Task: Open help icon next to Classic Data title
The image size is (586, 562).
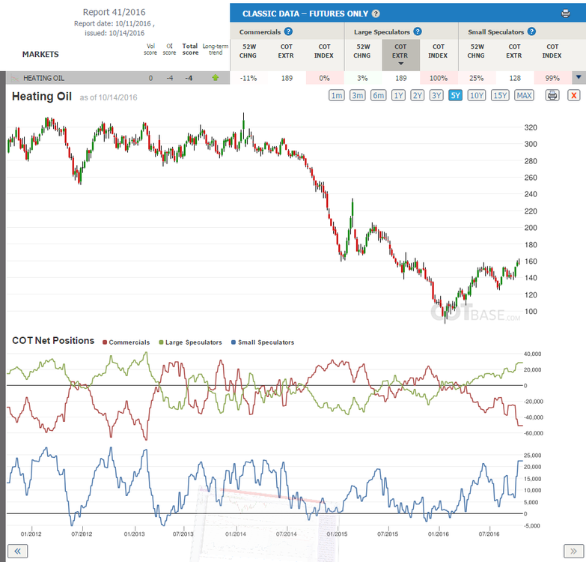Action: [376, 13]
